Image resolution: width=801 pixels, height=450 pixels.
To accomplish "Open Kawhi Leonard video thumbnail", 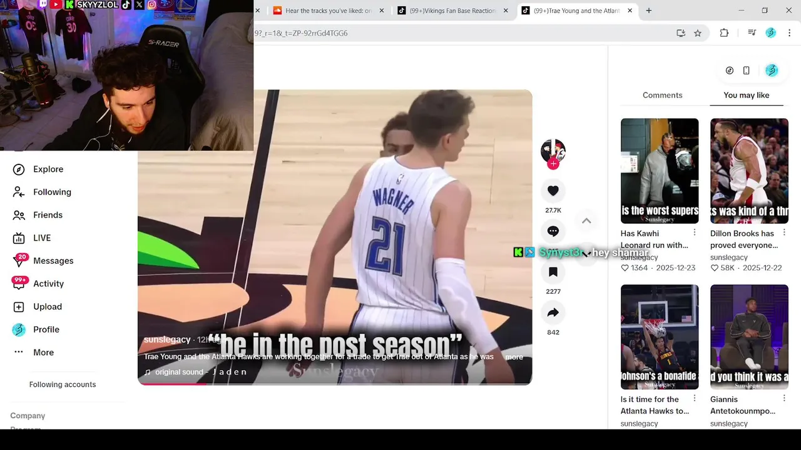I will (x=660, y=171).
